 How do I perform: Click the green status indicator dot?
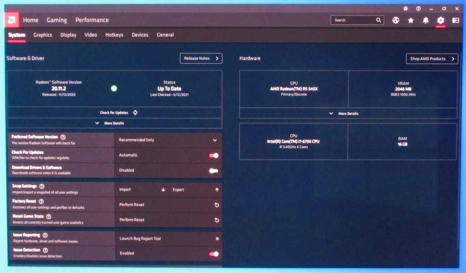(x=114, y=89)
